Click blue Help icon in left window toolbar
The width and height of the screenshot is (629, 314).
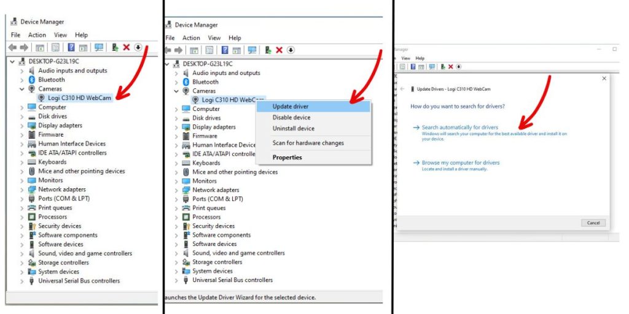pyautogui.click(x=71, y=47)
